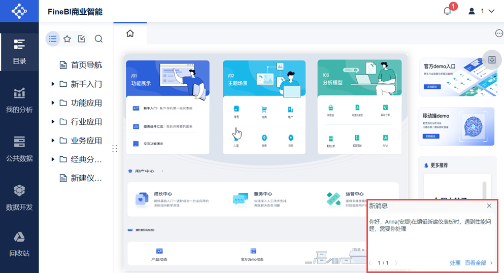Open 官方demo动态 updates
The height and width of the screenshot is (273, 504).
253,254
